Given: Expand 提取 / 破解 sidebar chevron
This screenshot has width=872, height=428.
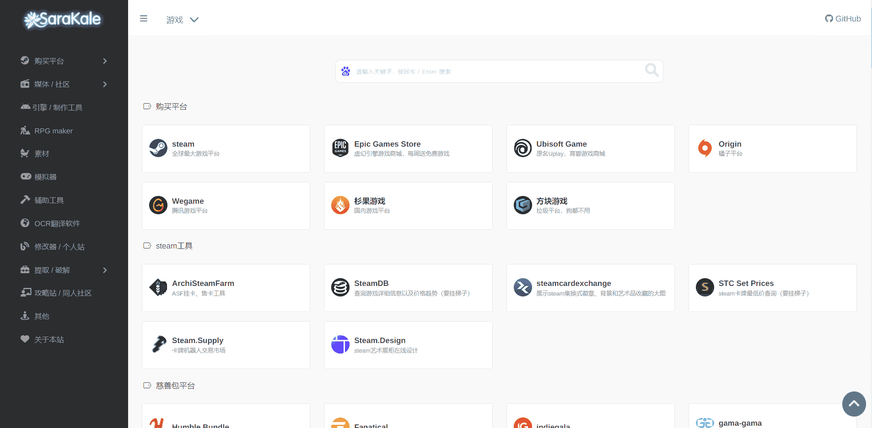Looking at the screenshot, I should coord(105,270).
